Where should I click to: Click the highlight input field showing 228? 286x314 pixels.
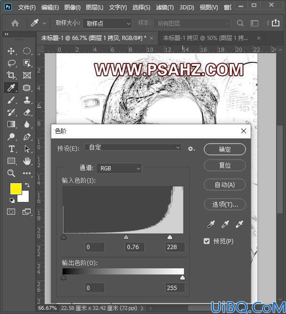click(175, 247)
